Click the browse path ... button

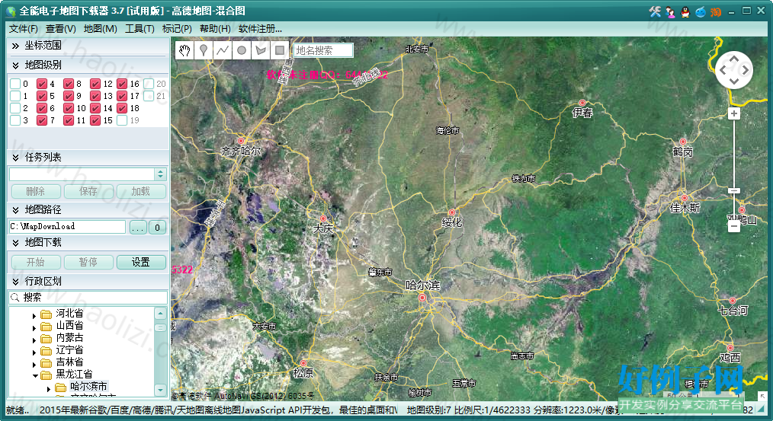(138, 227)
